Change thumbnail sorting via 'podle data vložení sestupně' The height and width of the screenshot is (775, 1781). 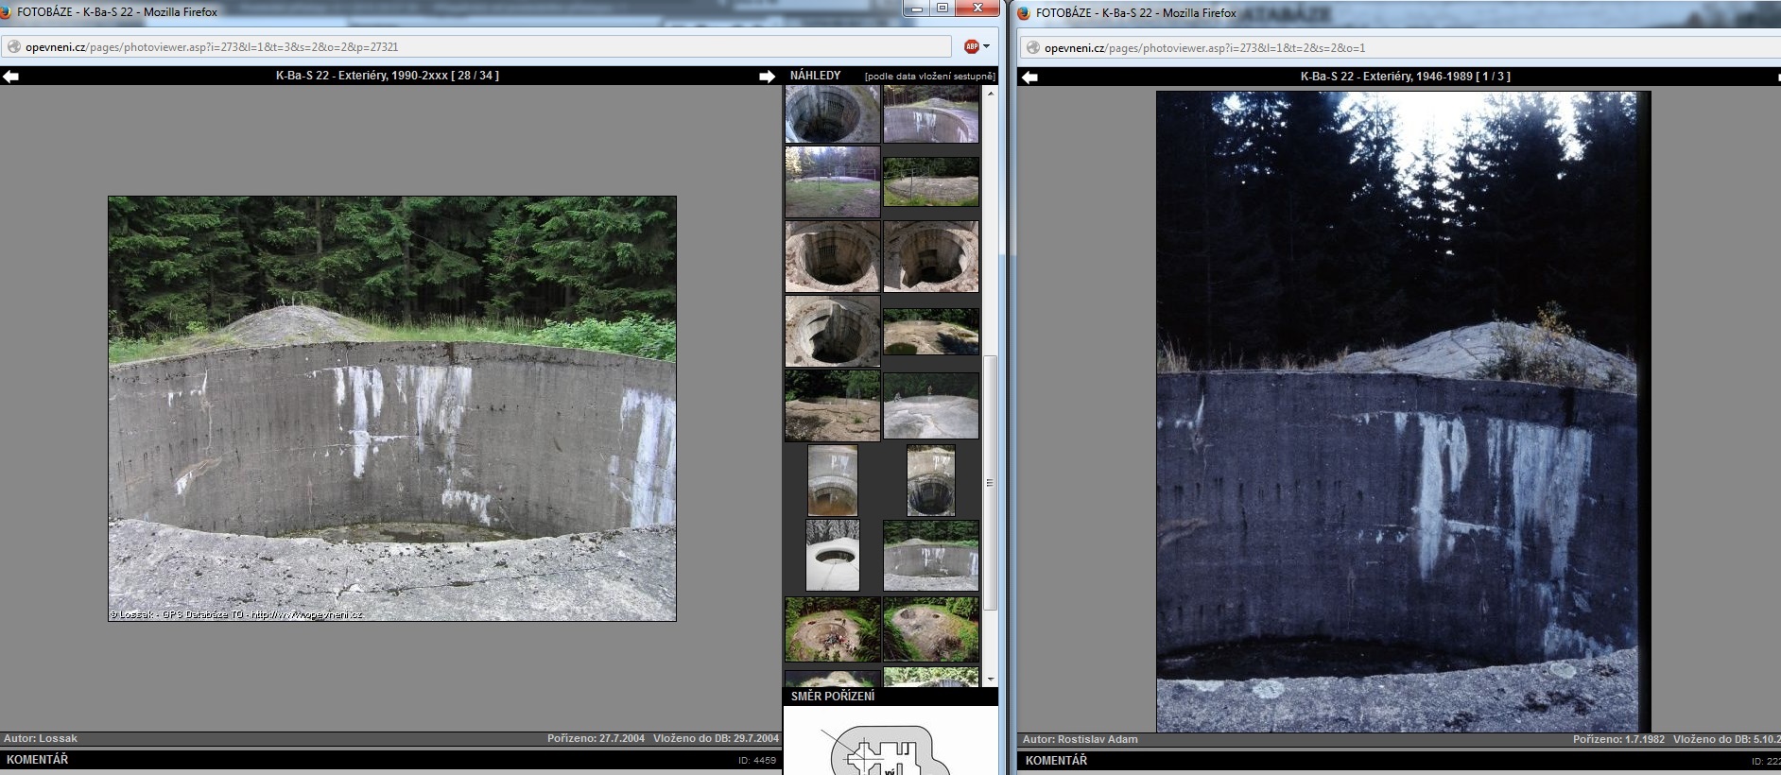(928, 76)
